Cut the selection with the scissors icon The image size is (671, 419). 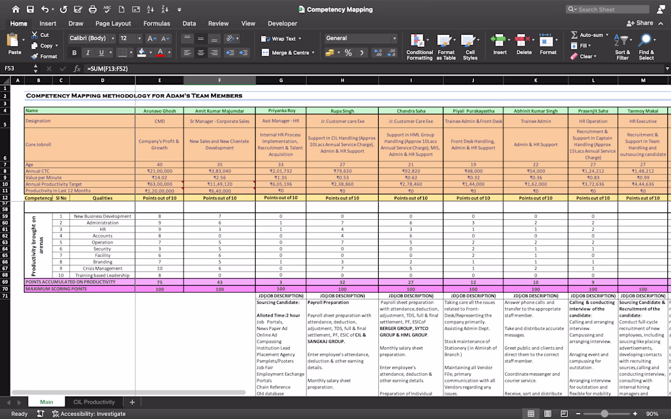35,35
